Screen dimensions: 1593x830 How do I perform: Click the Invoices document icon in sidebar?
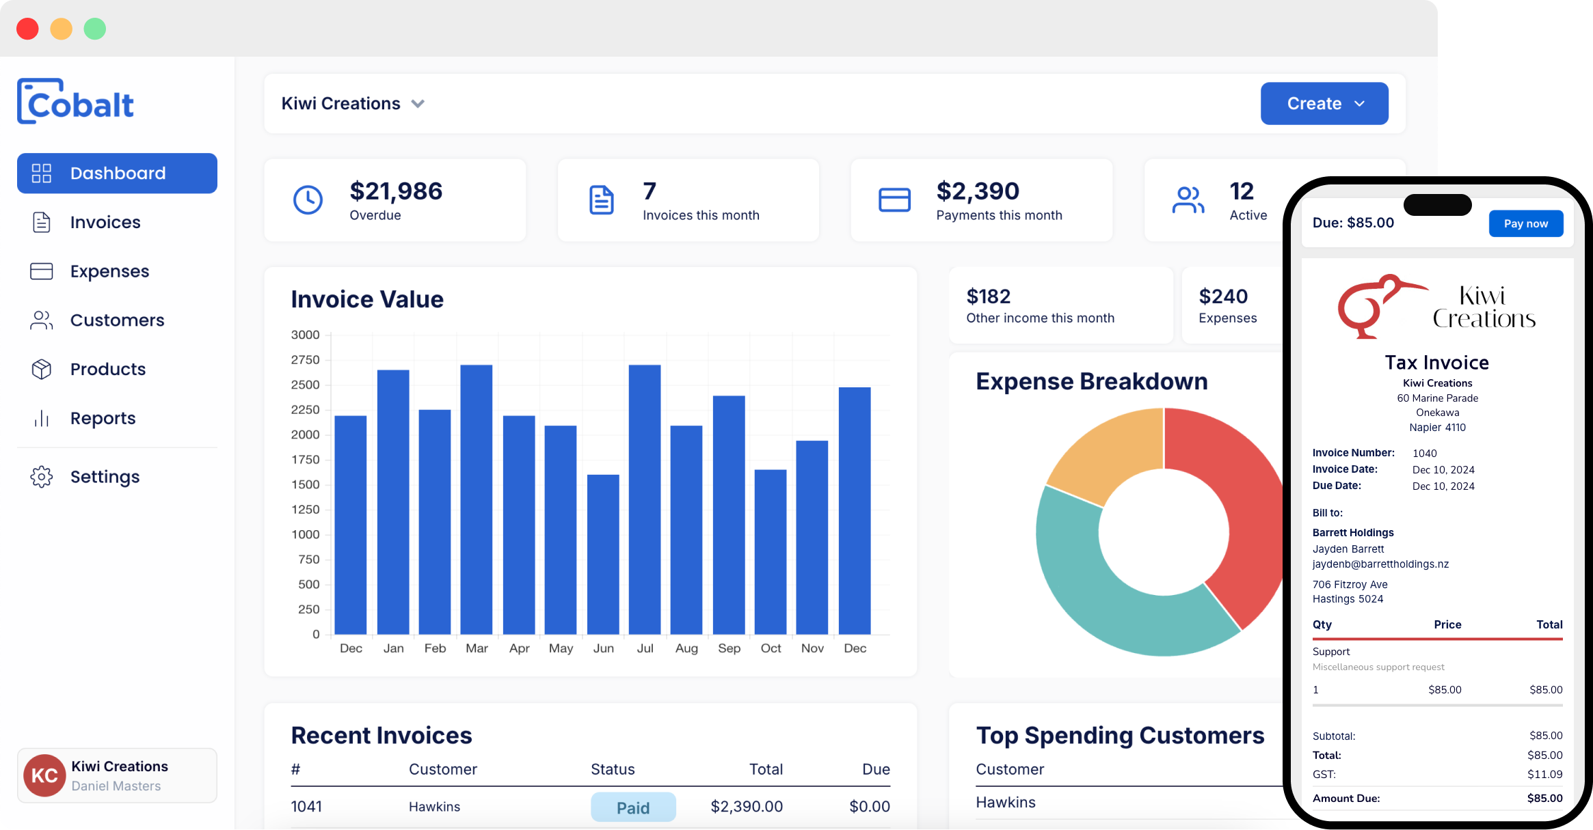[42, 223]
